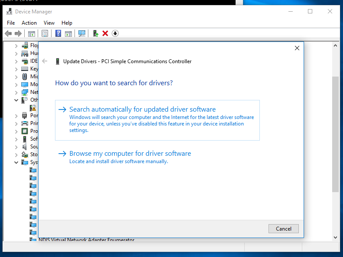Viewport: 343px width, 257px height.
Task: Click the red X Uninstall device toolbar icon
Action: [x=105, y=33]
